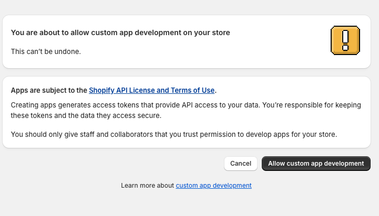Image resolution: width=379 pixels, height=216 pixels.
Task: Click the yellow exclamation warning icon
Action: point(345,40)
